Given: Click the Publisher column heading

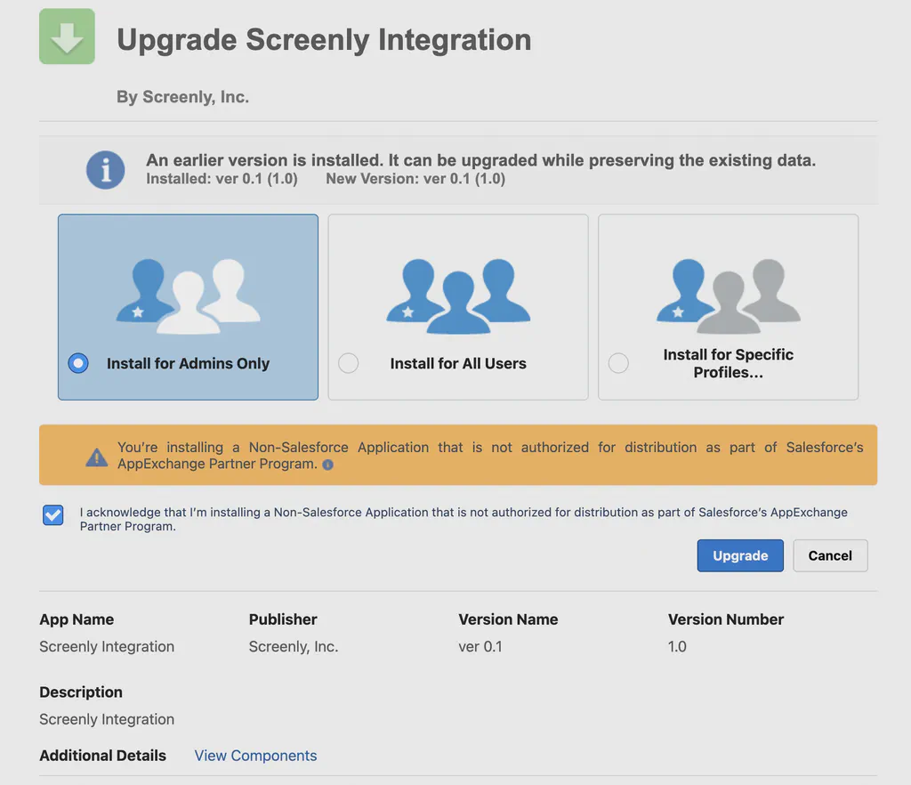Looking at the screenshot, I should point(282,619).
